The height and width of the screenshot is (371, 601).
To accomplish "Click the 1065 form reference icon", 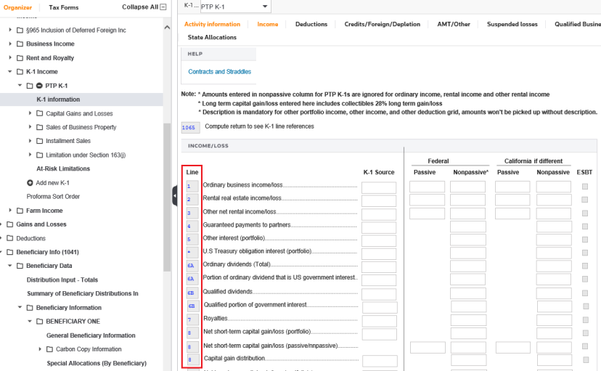I will 189,127.
